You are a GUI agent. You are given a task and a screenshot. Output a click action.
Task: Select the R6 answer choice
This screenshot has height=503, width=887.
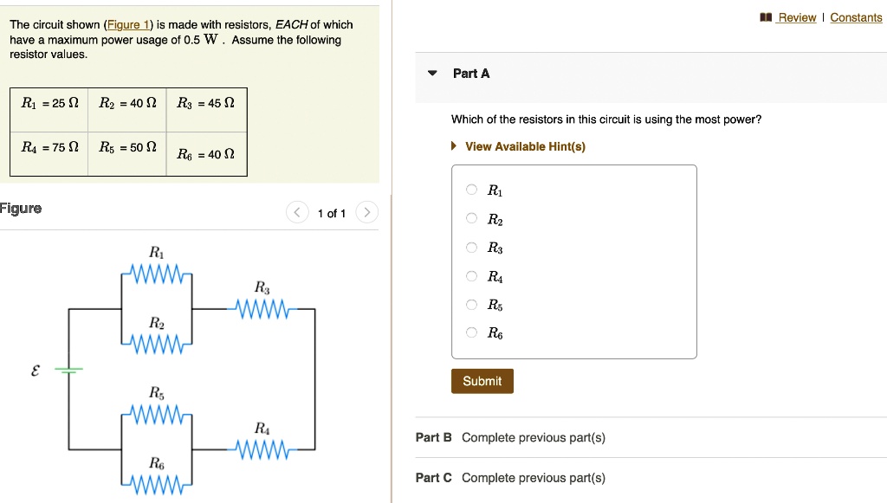(x=471, y=332)
